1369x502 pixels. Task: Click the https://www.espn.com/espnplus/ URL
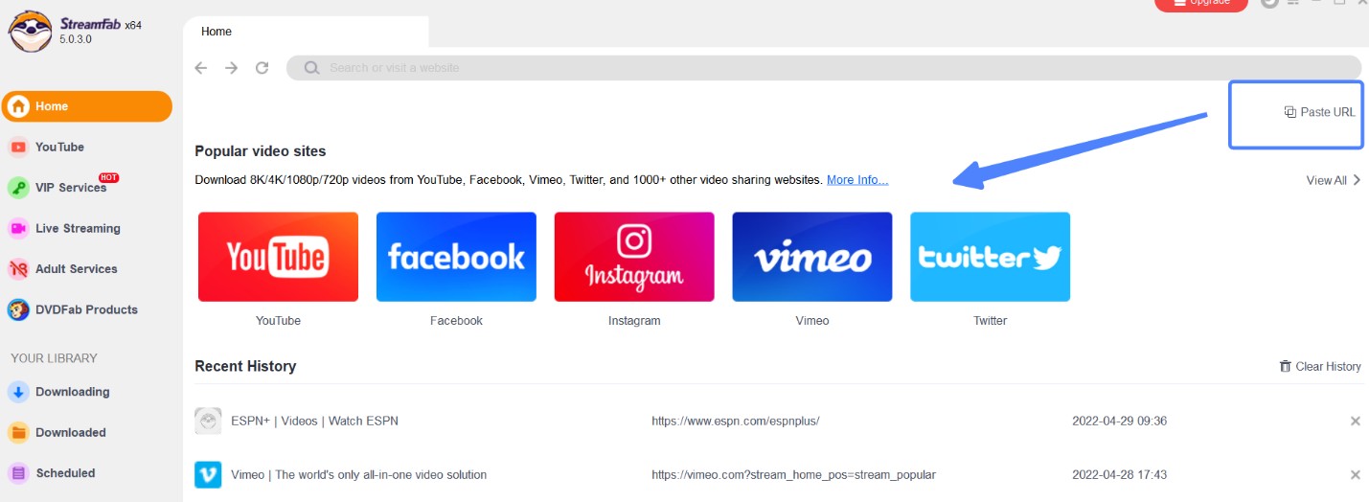pyautogui.click(x=735, y=421)
